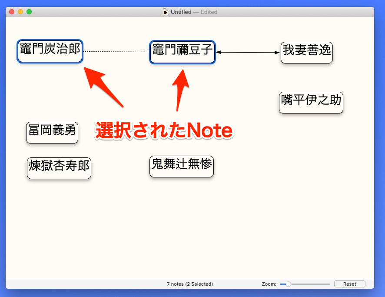Select the 鬼舞辻無惨 note
Image resolution: width=385 pixels, height=297 pixels.
[181, 166]
